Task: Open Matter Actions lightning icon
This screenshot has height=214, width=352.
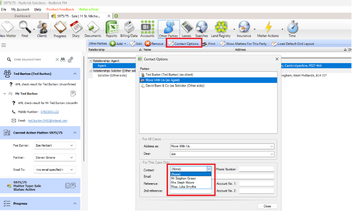Action: tap(268, 28)
